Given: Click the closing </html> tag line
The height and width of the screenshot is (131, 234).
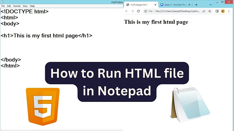Looking at the screenshot, I should pos(10,65).
